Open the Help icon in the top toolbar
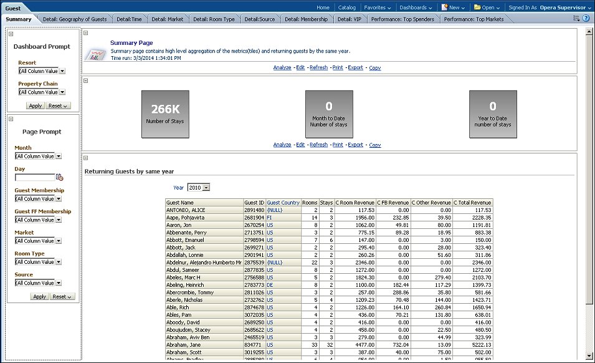Image resolution: width=595 pixels, height=363 pixels. point(587,19)
